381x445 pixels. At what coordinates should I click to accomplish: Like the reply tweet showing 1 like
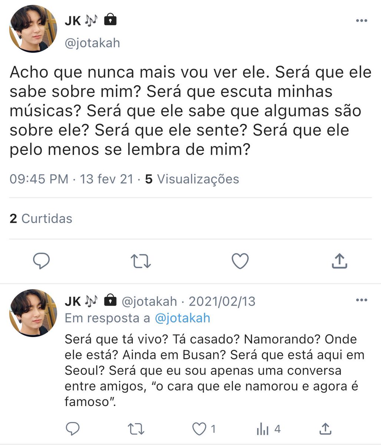[x=204, y=429]
